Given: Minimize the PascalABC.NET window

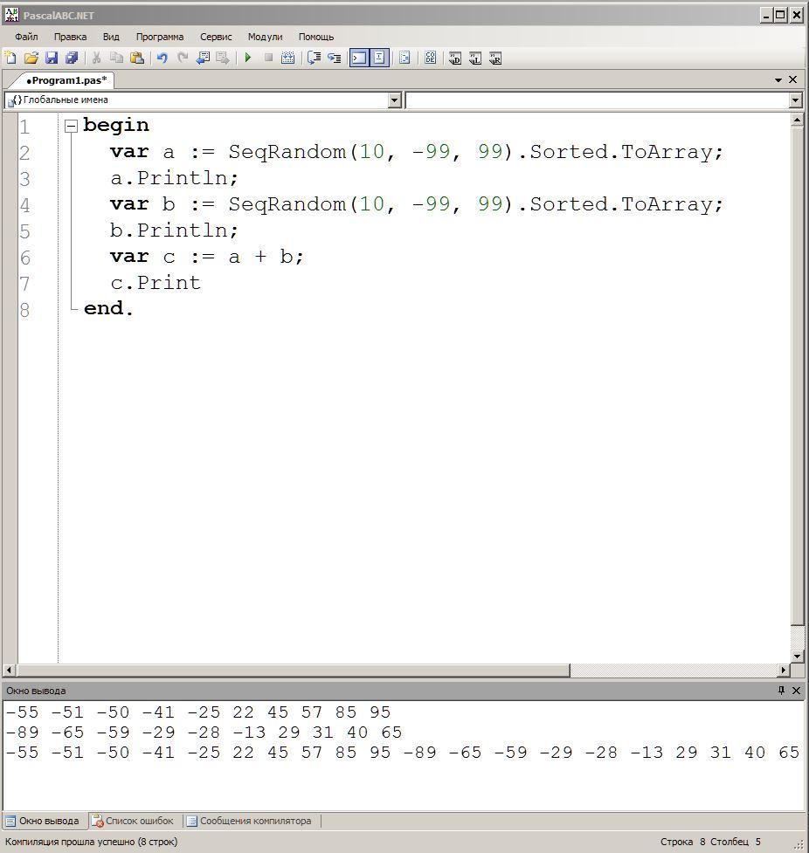Looking at the screenshot, I should coord(766,15).
